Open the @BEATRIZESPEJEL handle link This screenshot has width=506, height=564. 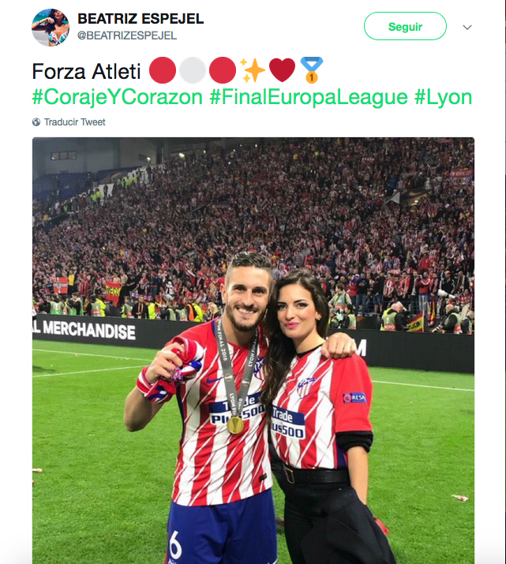pyautogui.click(x=127, y=35)
